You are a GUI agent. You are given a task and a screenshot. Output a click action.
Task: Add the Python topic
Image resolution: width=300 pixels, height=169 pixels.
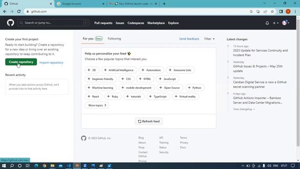pyautogui.click(x=195, y=88)
